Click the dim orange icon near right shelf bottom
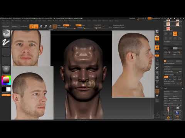 tap(157, 91)
